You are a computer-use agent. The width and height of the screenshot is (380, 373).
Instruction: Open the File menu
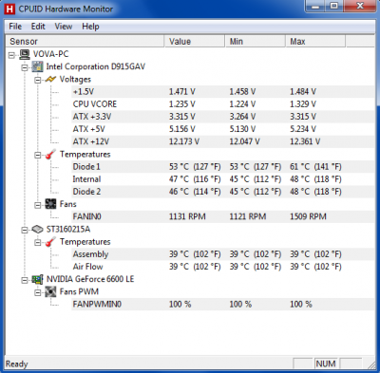(15, 27)
